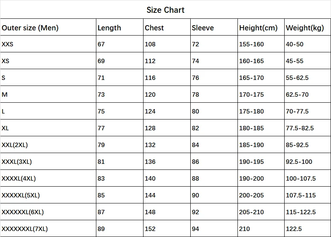Select the Chest column header
This screenshot has width=331, height=237.
[x=154, y=28]
